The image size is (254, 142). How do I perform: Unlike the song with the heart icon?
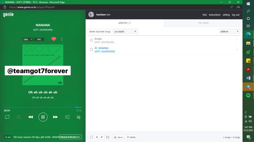pyautogui.click(x=54, y=39)
